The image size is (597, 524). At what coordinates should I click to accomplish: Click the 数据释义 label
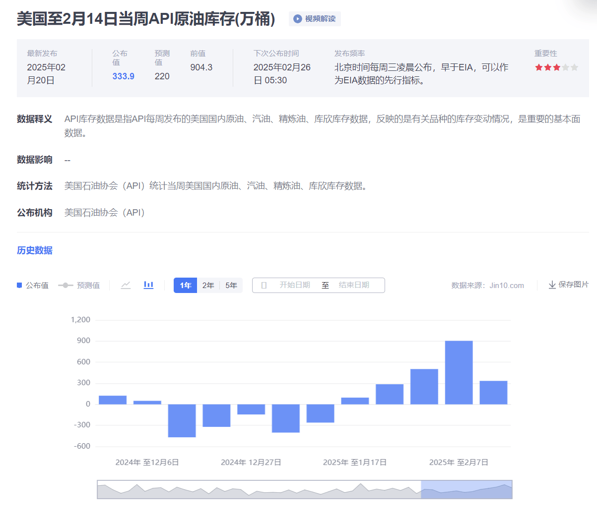pos(35,119)
